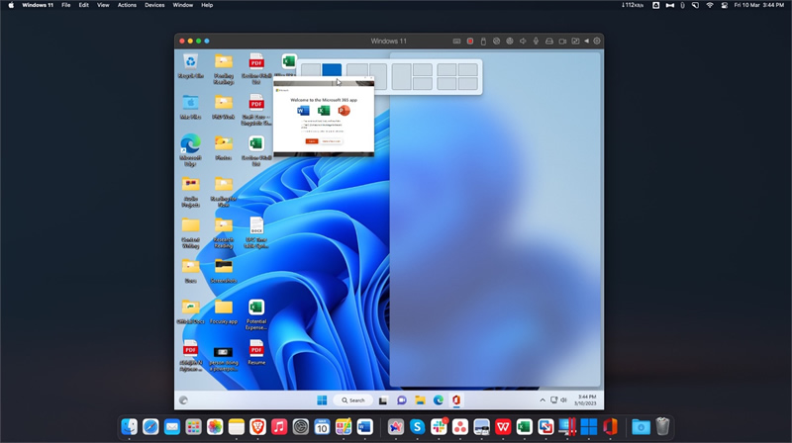
Task: Click the USB device icon in Parallels toolbar
Action: click(483, 42)
